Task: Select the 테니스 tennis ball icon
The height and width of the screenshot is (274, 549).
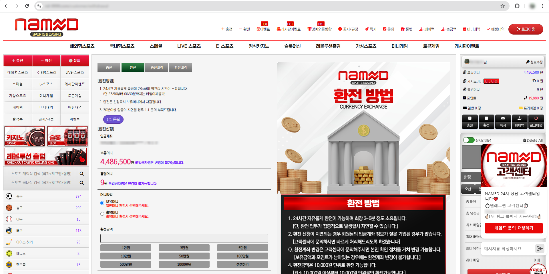Action: click(x=9, y=253)
